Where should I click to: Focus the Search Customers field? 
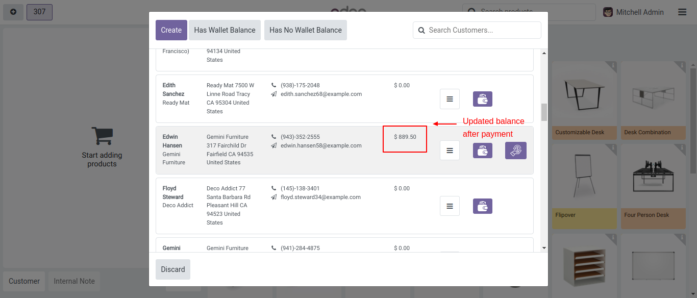click(x=482, y=30)
